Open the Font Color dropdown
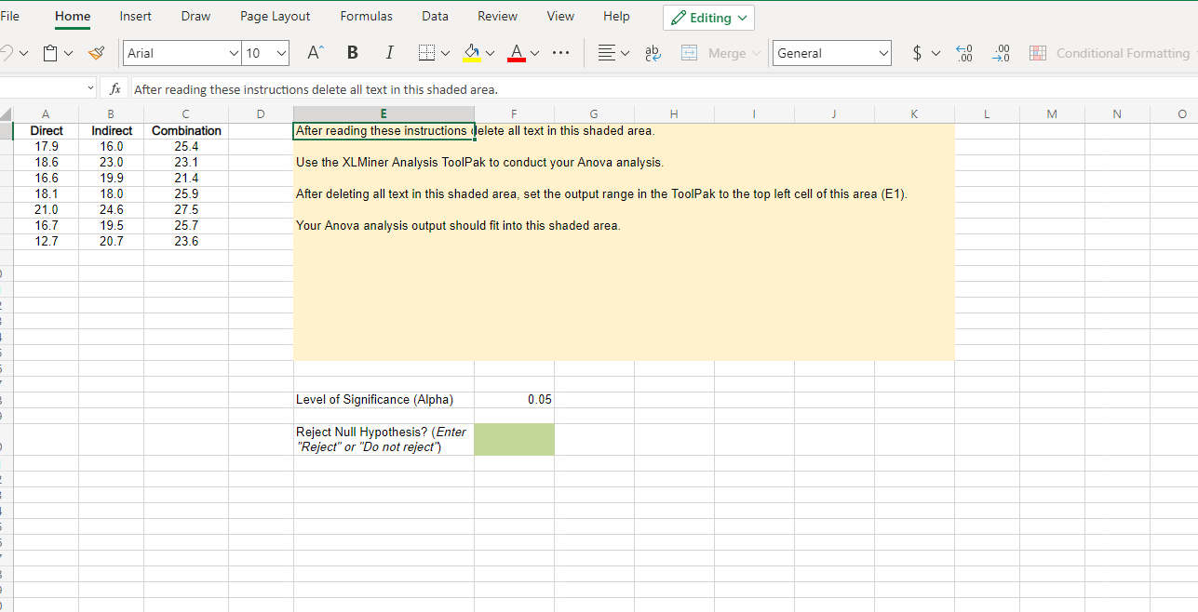Screen dimensions: 1198x612 pos(535,53)
